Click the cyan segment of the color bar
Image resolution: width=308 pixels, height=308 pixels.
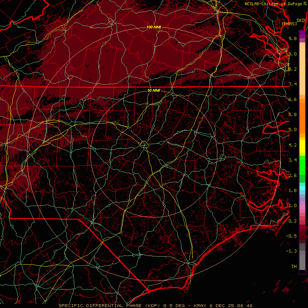click(x=302, y=188)
